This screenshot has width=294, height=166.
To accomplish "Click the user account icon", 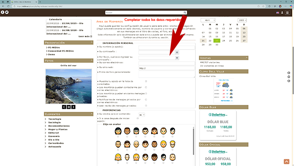I will [x=282, y=13].
